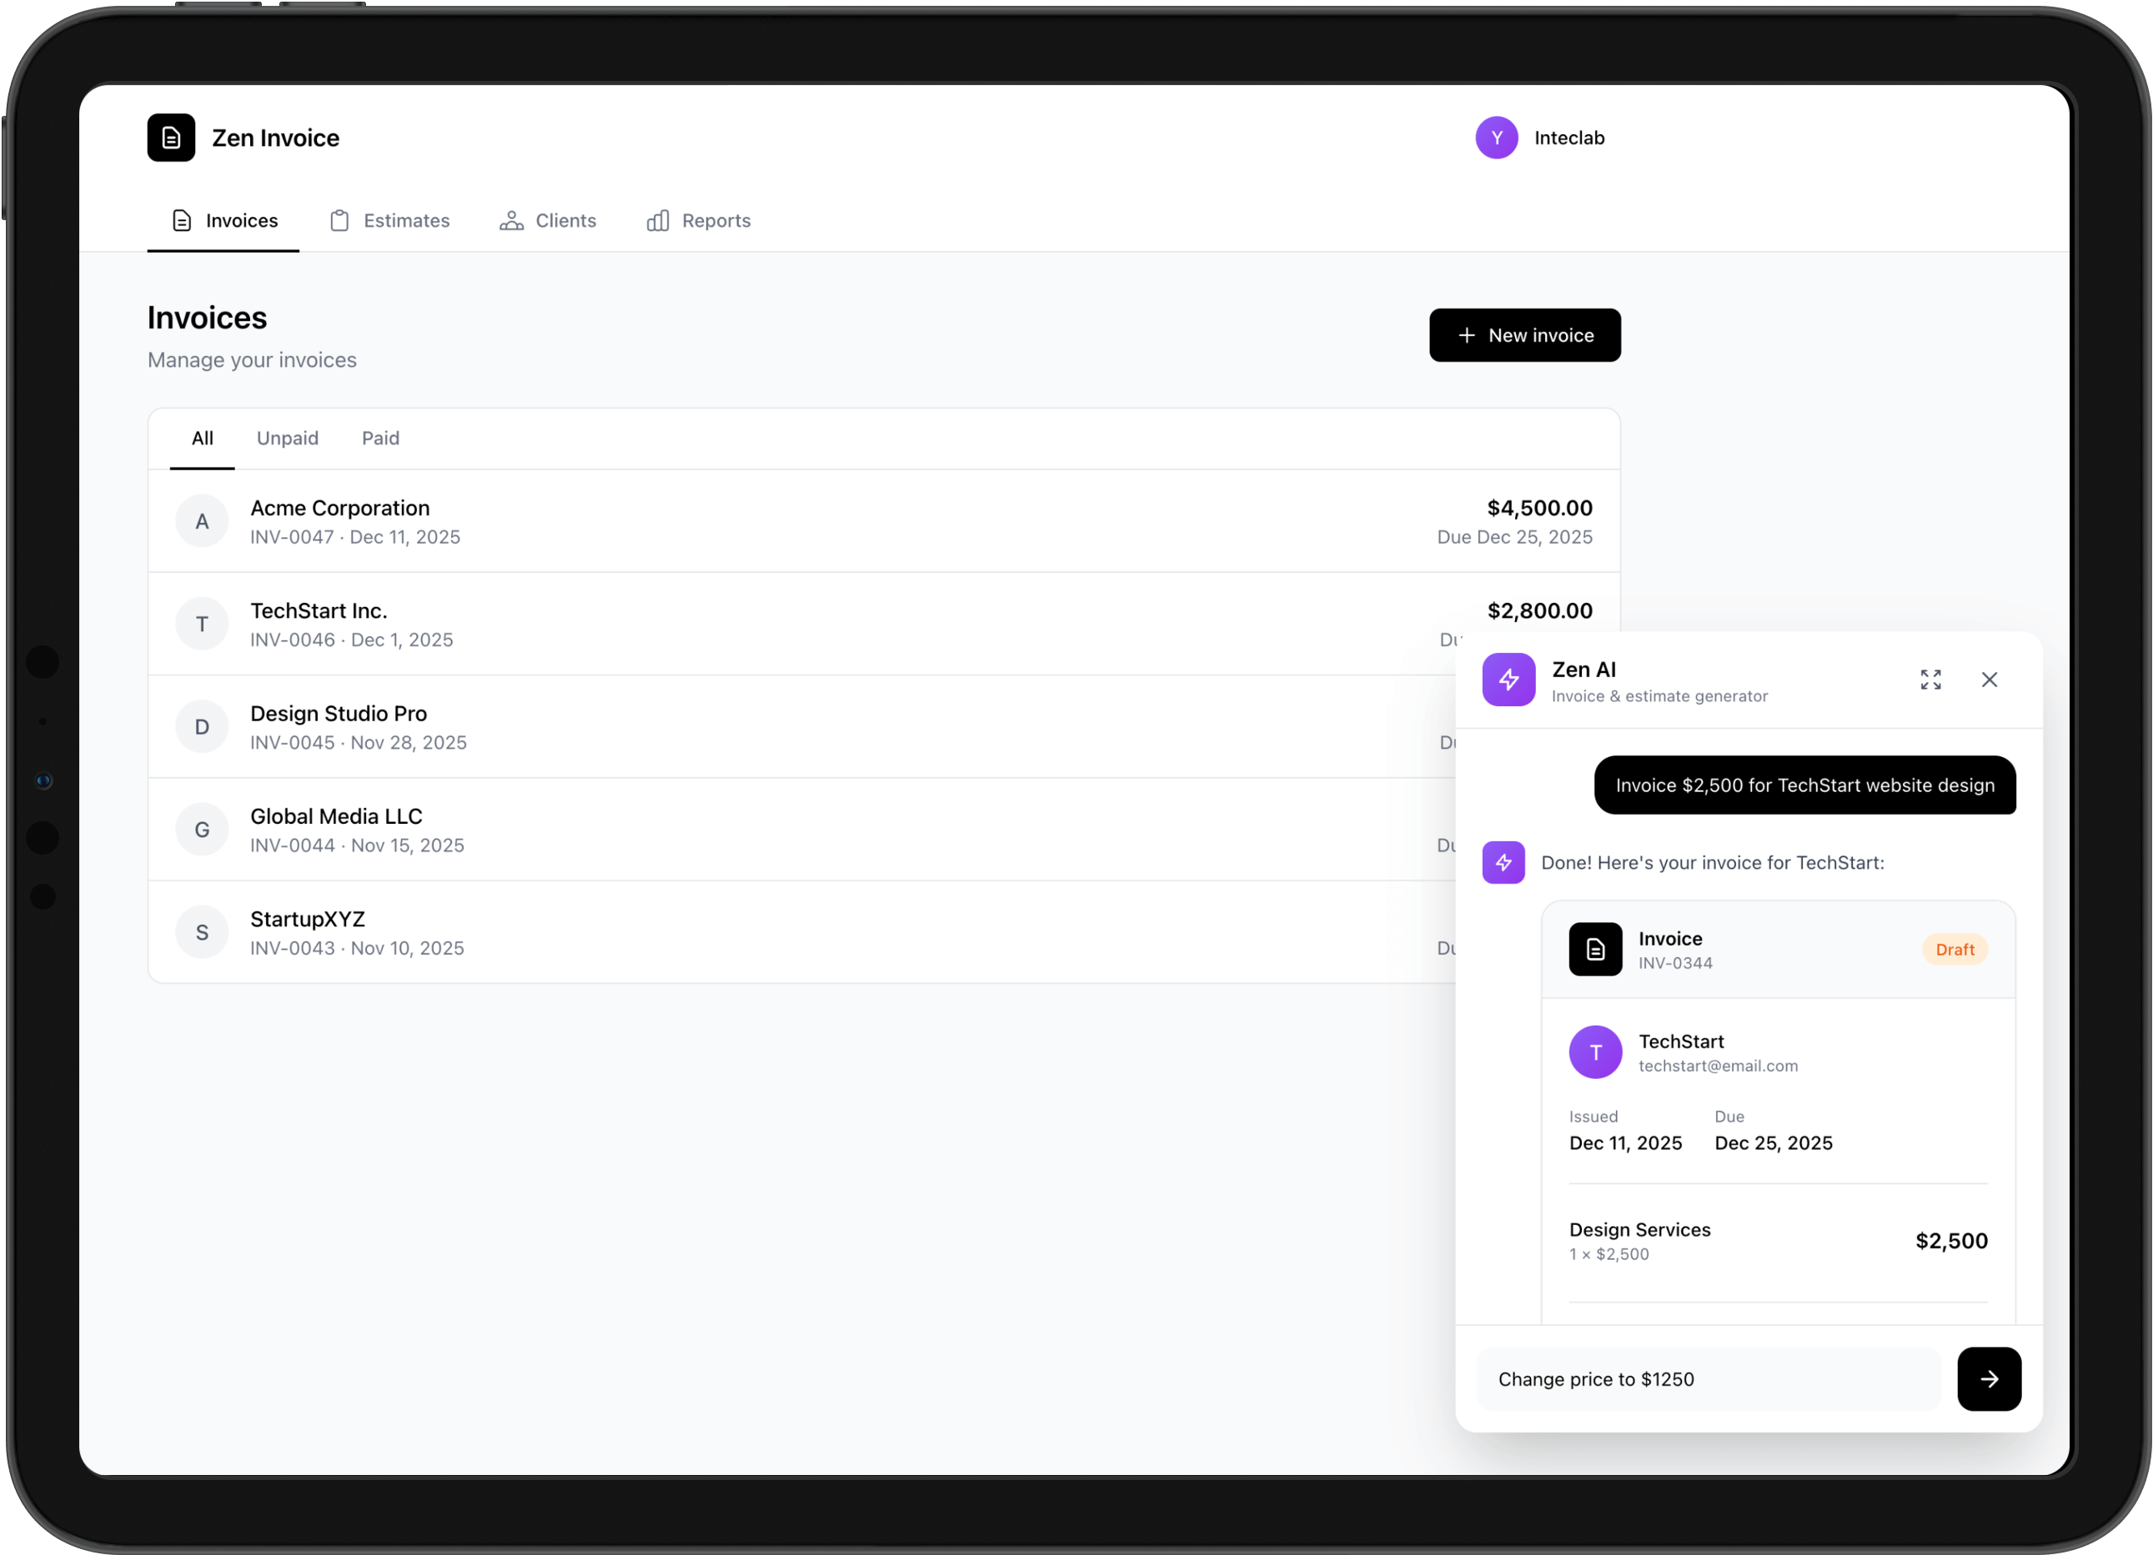Click the sent message about TechStart website design

click(1804, 785)
